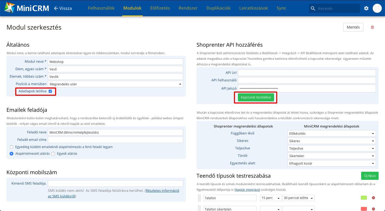Image resolution: width=385 pixels, height=211 pixels.
Task: Click the Telefon task type name field
Action: click(230, 198)
